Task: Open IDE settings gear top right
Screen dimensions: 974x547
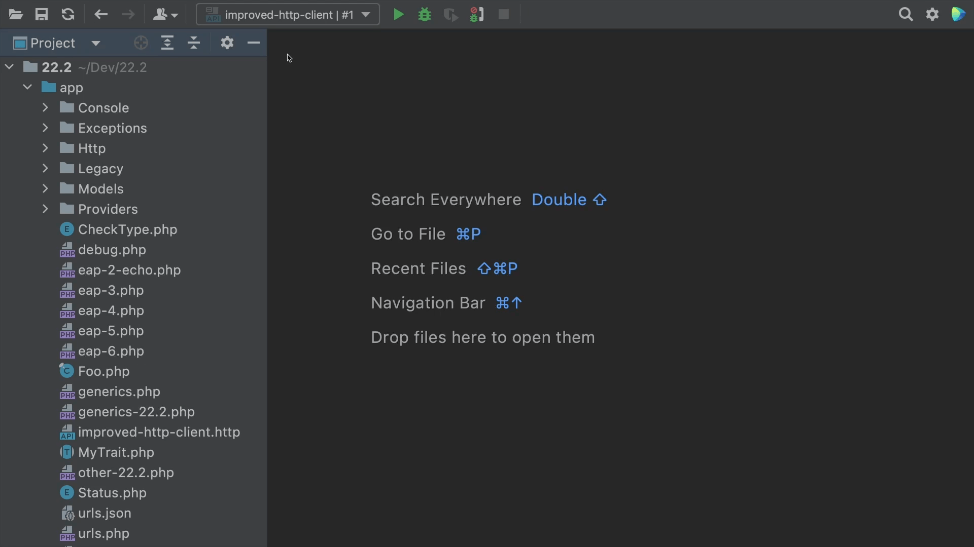Action: pyautogui.click(x=932, y=15)
